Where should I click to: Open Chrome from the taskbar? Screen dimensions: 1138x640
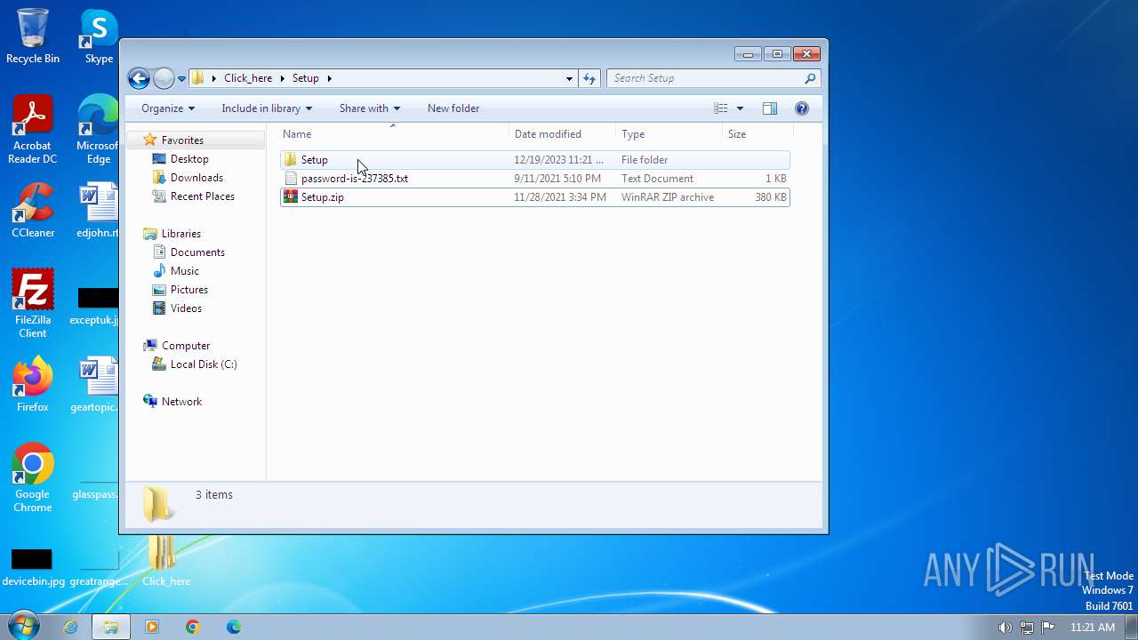pos(193,627)
